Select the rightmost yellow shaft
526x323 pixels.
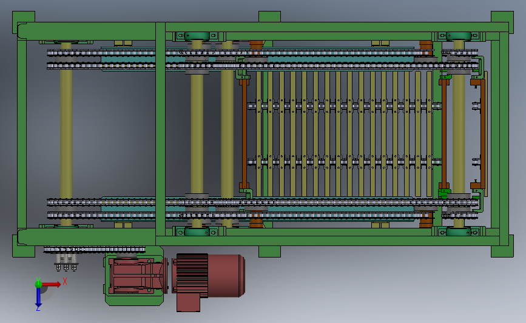pyautogui.click(x=459, y=134)
